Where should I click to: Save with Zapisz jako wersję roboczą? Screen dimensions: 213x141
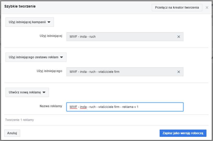(183, 133)
